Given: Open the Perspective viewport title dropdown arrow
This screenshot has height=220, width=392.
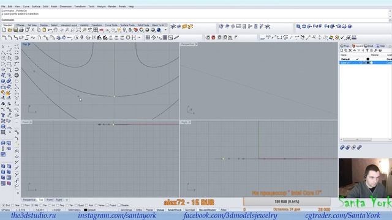Looking at the screenshot, I should point(197,45).
